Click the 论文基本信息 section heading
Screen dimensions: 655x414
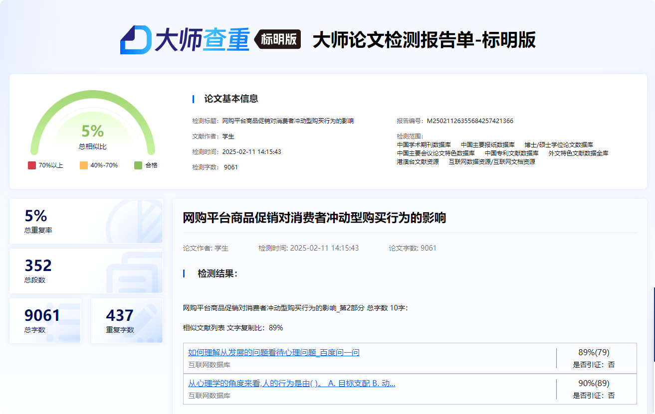tap(231, 99)
